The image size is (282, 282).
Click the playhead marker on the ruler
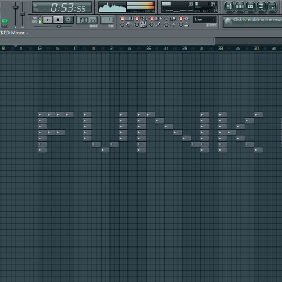pos(15,46)
